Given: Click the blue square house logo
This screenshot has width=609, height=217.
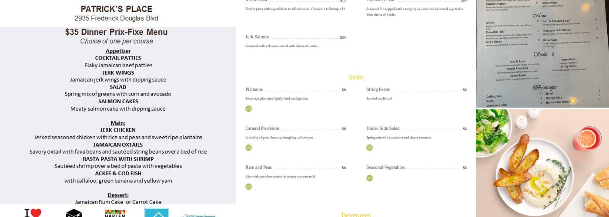Looking at the screenshot, I should click(x=157, y=213).
